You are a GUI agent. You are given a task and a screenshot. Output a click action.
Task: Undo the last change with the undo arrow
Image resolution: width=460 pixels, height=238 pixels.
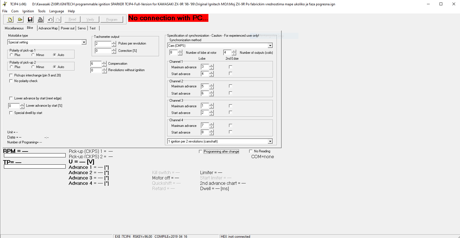[50, 20]
